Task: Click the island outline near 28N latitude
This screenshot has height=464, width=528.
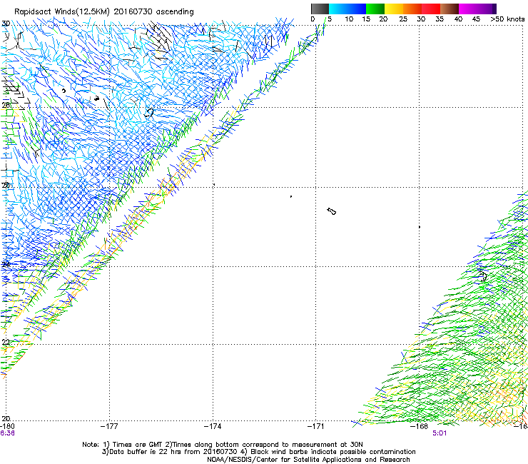Action: 149,113
